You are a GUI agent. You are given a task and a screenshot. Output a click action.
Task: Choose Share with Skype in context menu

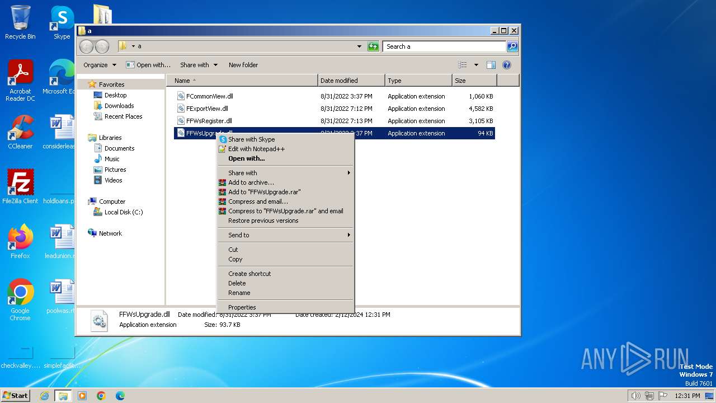286,139
